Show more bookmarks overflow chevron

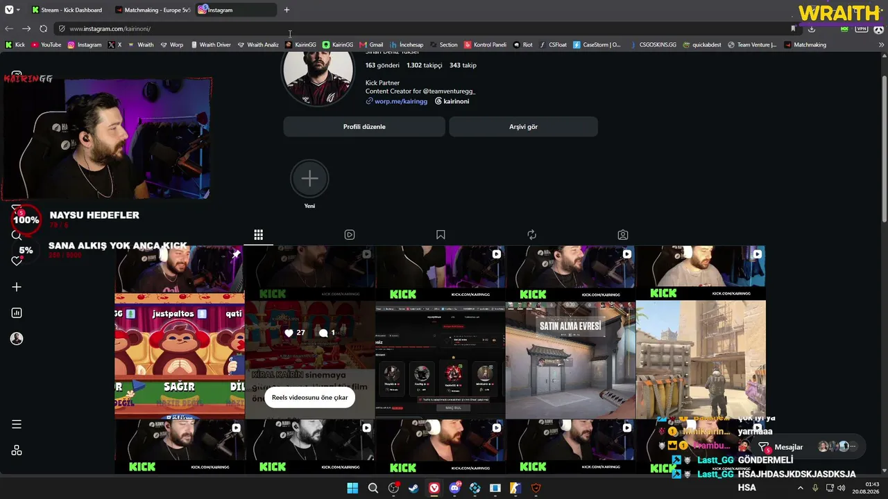pos(882,44)
